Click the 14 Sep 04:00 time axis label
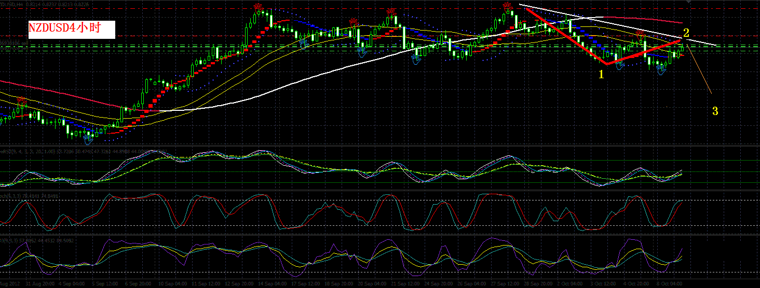 click(x=272, y=283)
